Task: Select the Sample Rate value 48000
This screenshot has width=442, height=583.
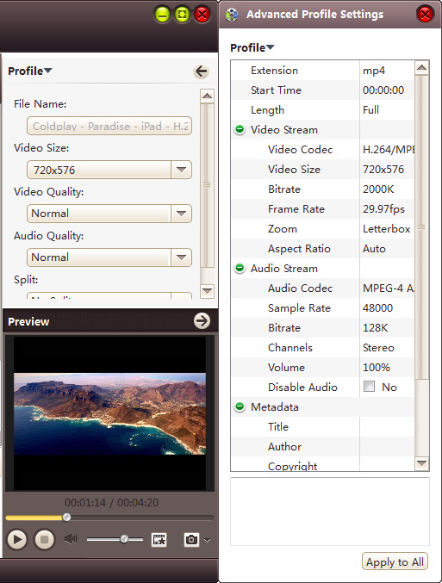Action: (x=377, y=307)
